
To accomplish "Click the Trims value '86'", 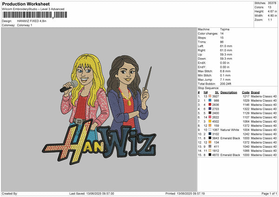I will 222,42.
